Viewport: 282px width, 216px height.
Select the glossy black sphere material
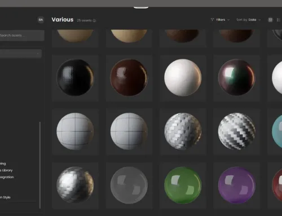75,78
